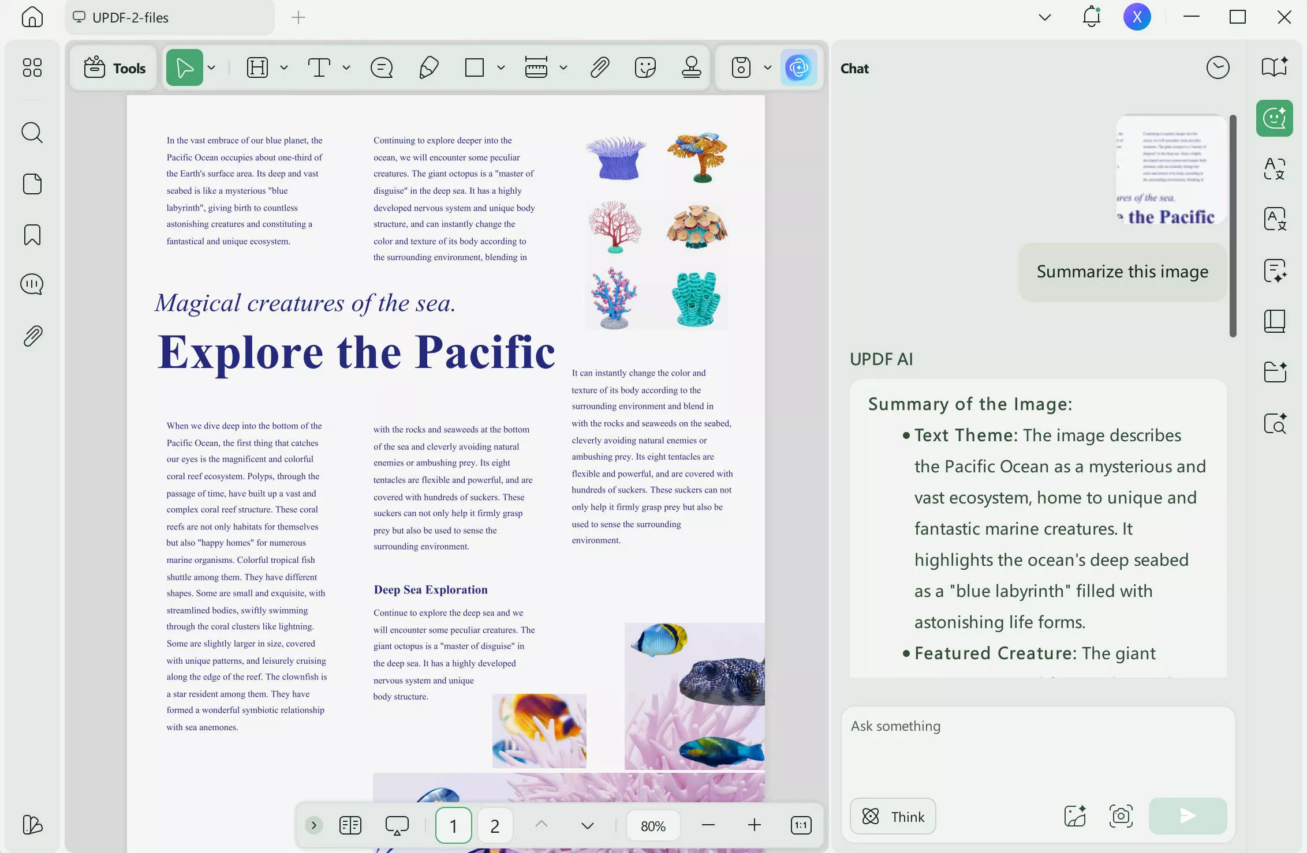The image size is (1307, 853).
Task: Toggle the UPDF AI panel button
Action: point(798,67)
